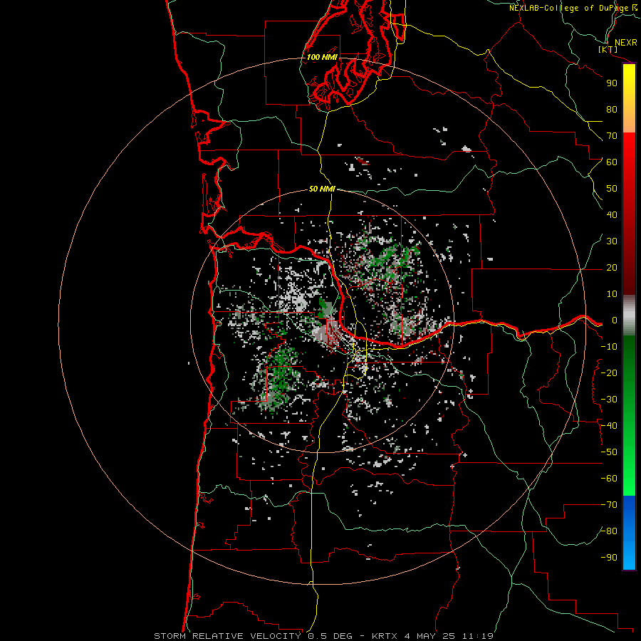641x641 pixels.
Task: Click the 80 value on the velocity scale
Action: pyautogui.click(x=612, y=110)
